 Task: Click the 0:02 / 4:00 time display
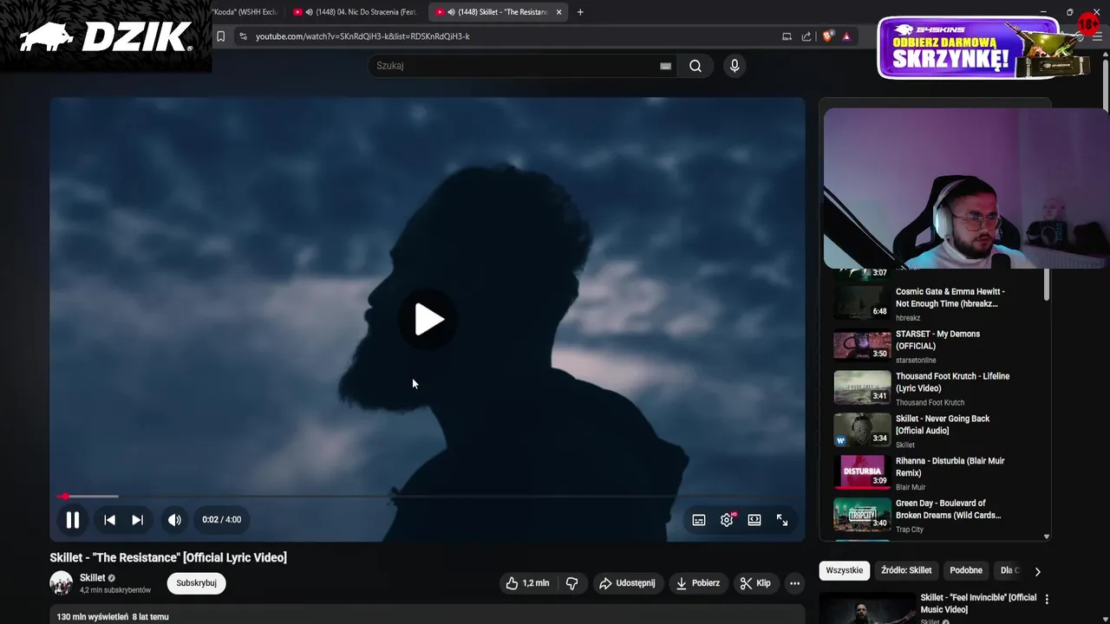tap(222, 520)
